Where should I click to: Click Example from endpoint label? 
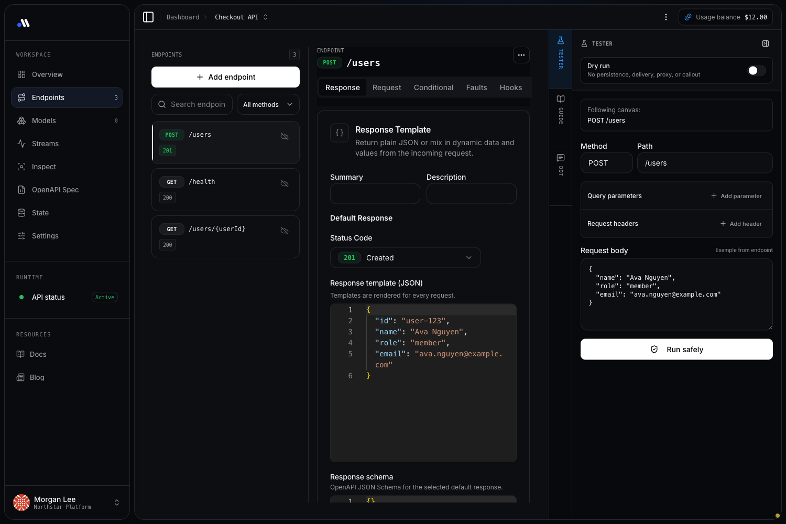[x=744, y=250]
